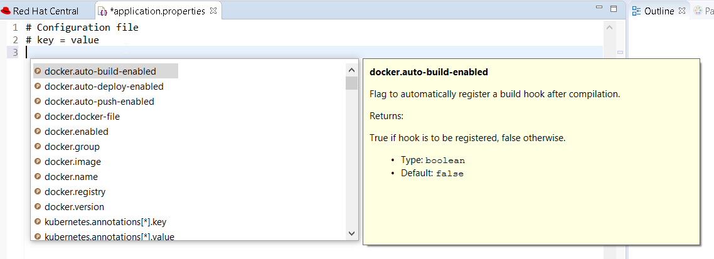
Task: Choose docker.version from completion list
Action: (x=74, y=207)
